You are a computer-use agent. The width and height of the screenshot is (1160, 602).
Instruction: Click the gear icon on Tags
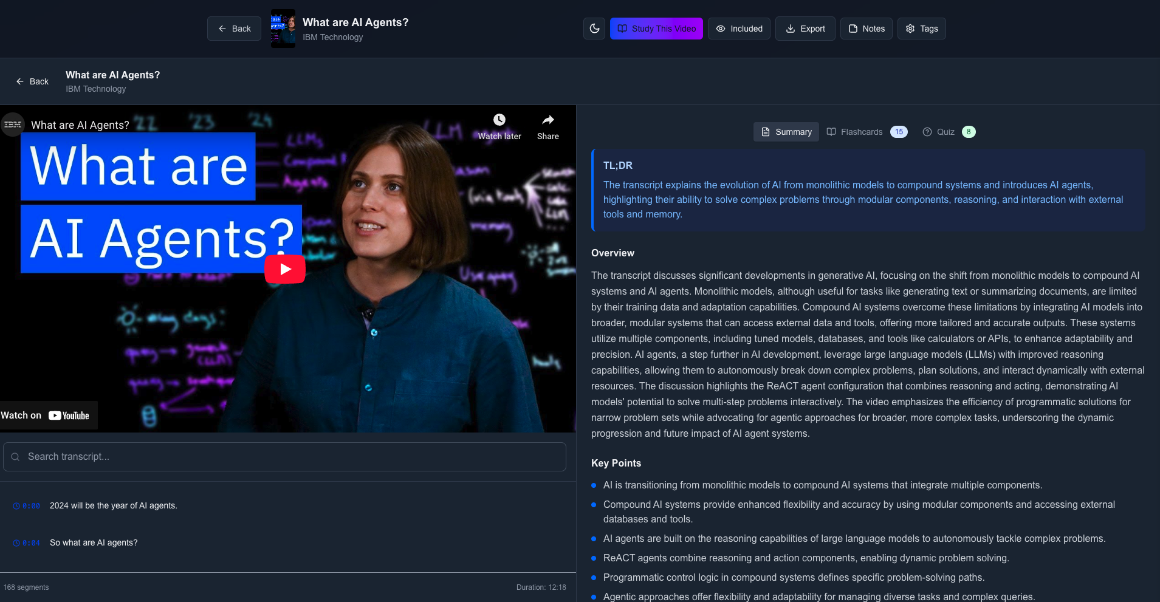(910, 29)
